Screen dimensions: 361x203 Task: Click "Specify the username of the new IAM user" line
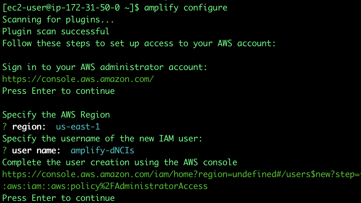pos(102,139)
